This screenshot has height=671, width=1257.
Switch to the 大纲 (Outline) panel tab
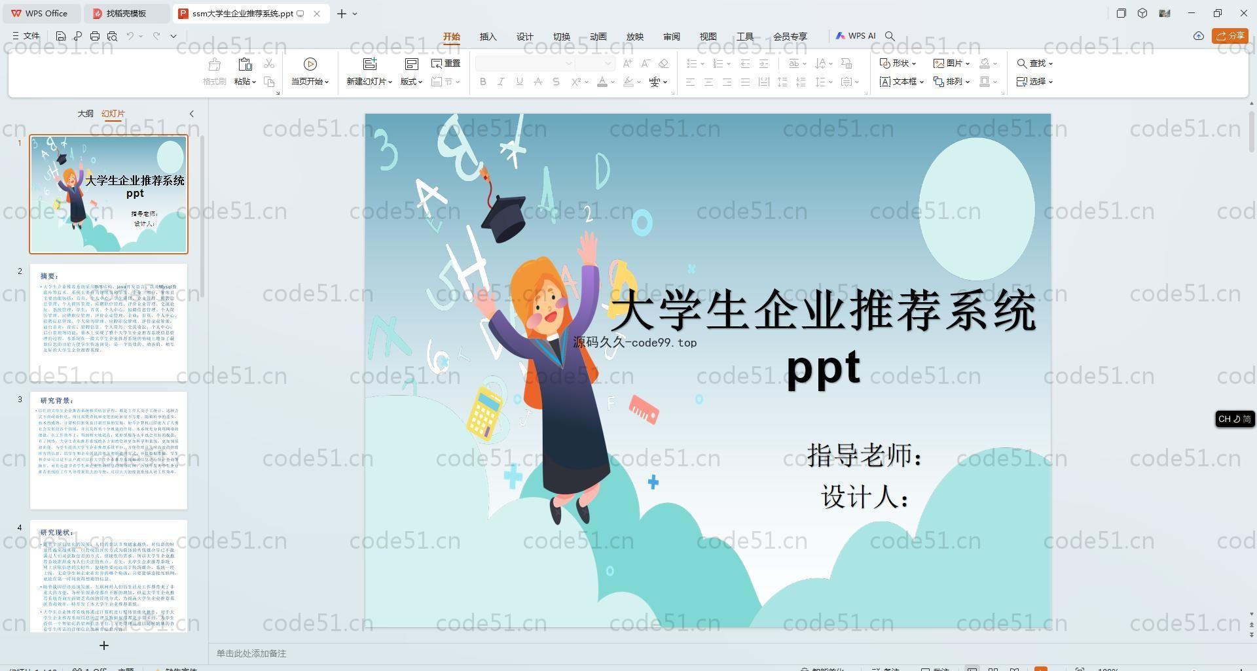pyautogui.click(x=85, y=114)
